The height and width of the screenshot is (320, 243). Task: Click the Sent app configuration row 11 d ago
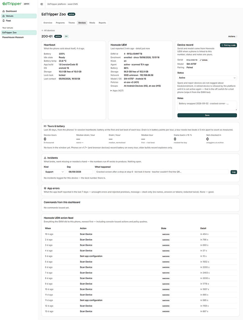(140, 300)
